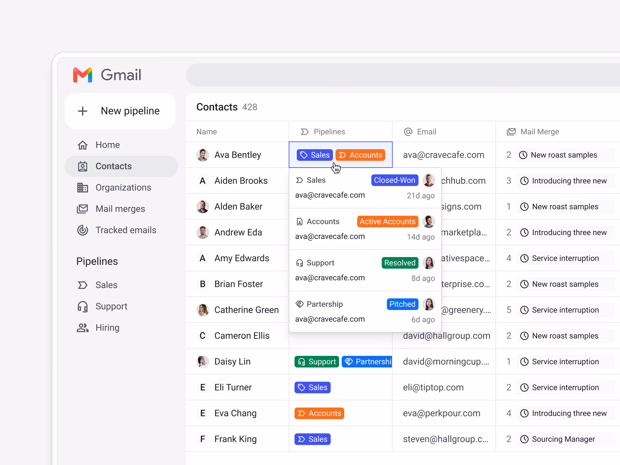Click the Aiden Brooks letter avatar
The width and height of the screenshot is (620, 465).
click(202, 181)
